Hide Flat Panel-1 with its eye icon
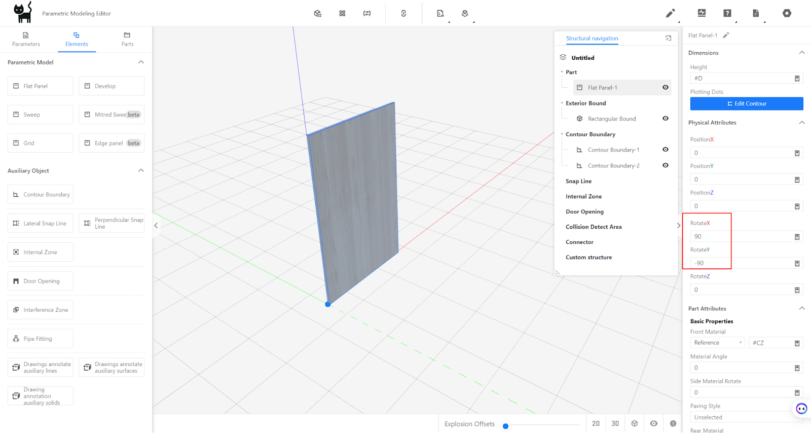 pyautogui.click(x=665, y=87)
